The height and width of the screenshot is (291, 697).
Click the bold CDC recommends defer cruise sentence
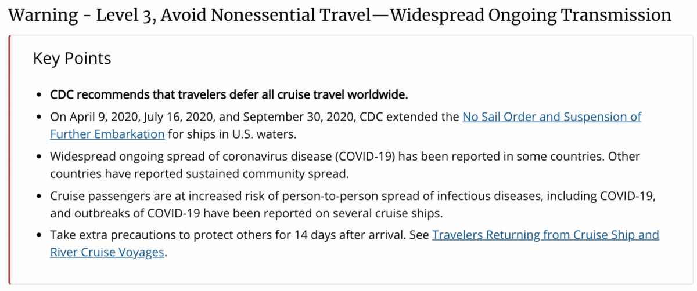pos(229,94)
